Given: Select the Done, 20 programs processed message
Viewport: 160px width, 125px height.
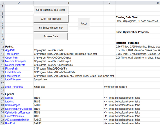Looking at the screenshot, I should click(137, 21).
